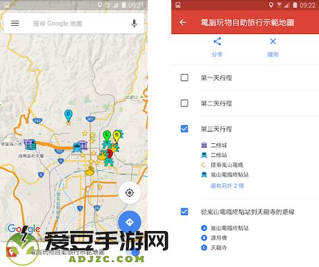The height and width of the screenshot is (267, 319).
Task: Select 二條站 in the layer list
Action: pyautogui.click(x=218, y=155)
